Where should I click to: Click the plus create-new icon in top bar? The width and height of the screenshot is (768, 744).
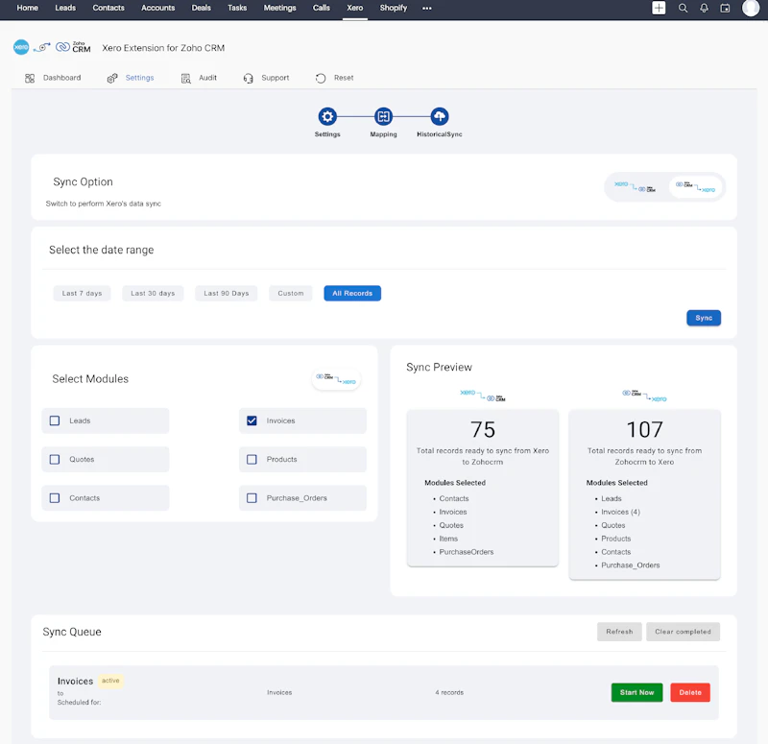659,8
